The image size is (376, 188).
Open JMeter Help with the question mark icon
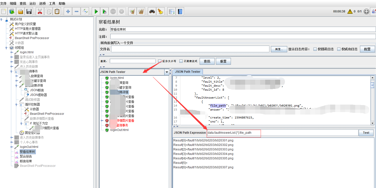pos(180,11)
